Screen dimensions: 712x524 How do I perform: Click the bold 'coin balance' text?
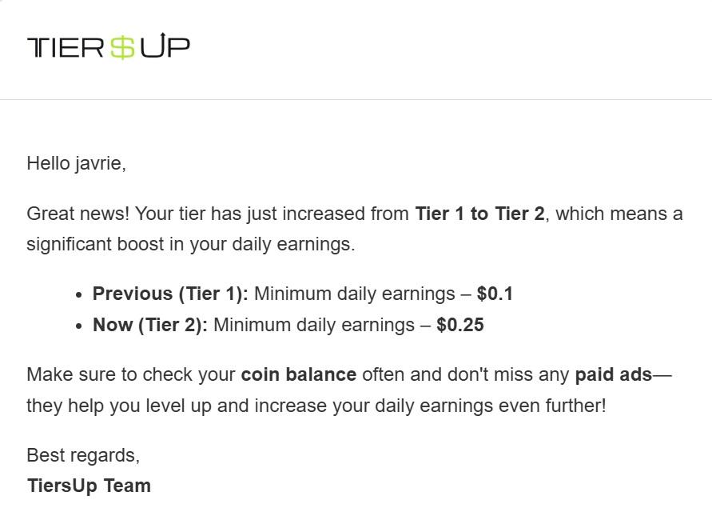299,374
